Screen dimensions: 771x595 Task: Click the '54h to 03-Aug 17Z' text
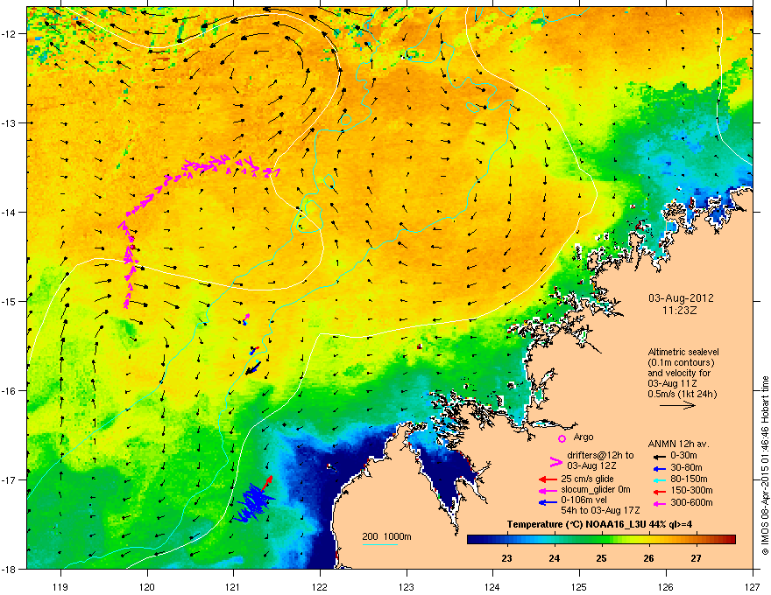600,510
